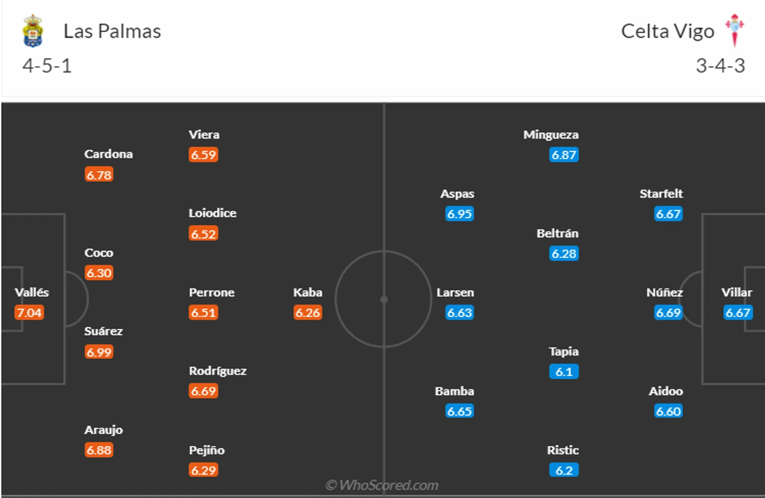
Task: Click Suárez rating 6.99
Action: [x=99, y=352]
